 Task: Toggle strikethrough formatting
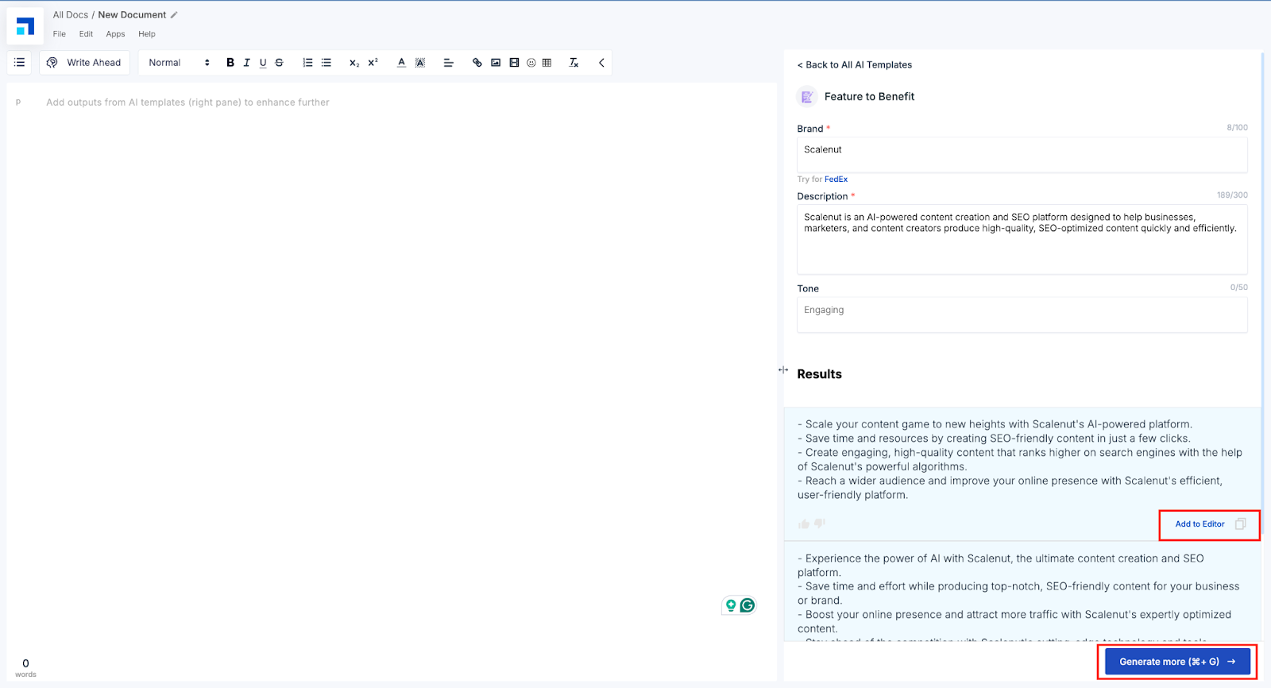(x=280, y=63)
